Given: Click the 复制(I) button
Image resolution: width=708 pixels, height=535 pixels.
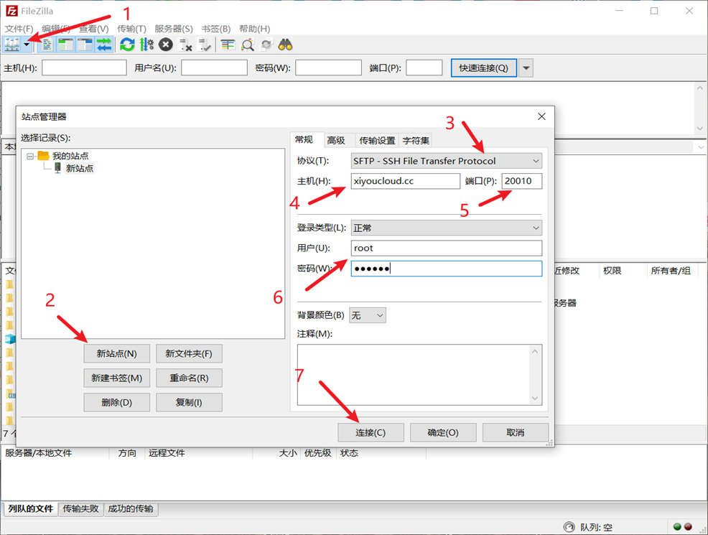Looking at the screenshot, I should pos(189,402).
